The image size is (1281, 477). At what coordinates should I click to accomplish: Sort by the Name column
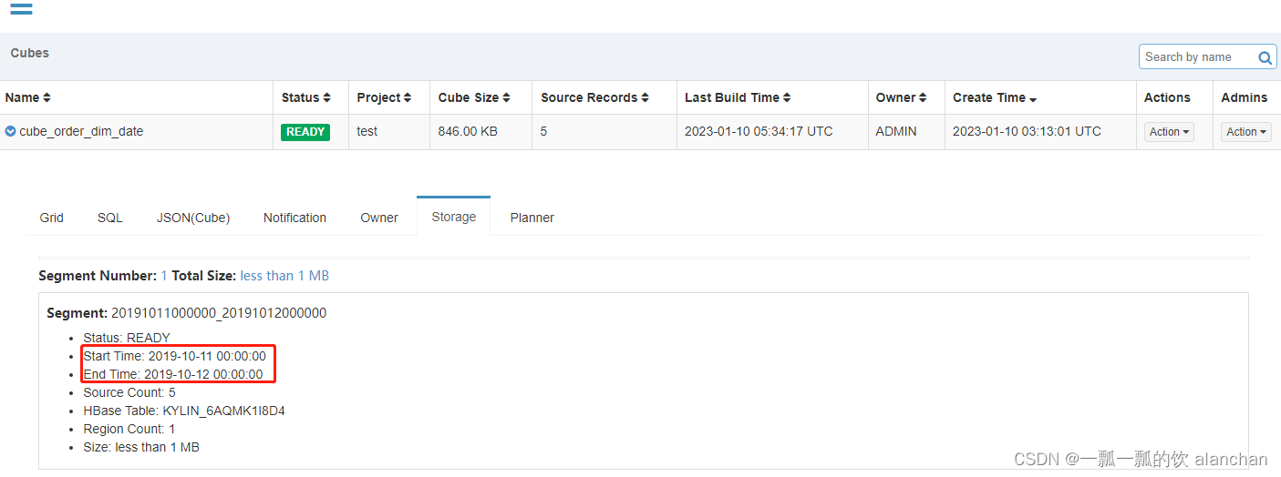pos(27,97)
